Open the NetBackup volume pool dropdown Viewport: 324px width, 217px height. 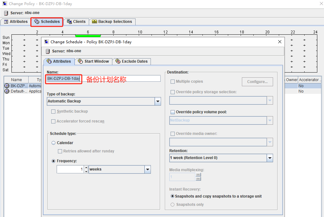click(270, 121)
